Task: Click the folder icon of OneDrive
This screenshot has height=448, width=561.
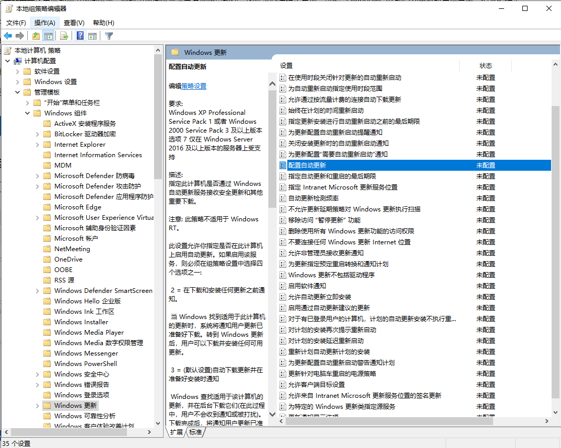Action: click(47, 259)
